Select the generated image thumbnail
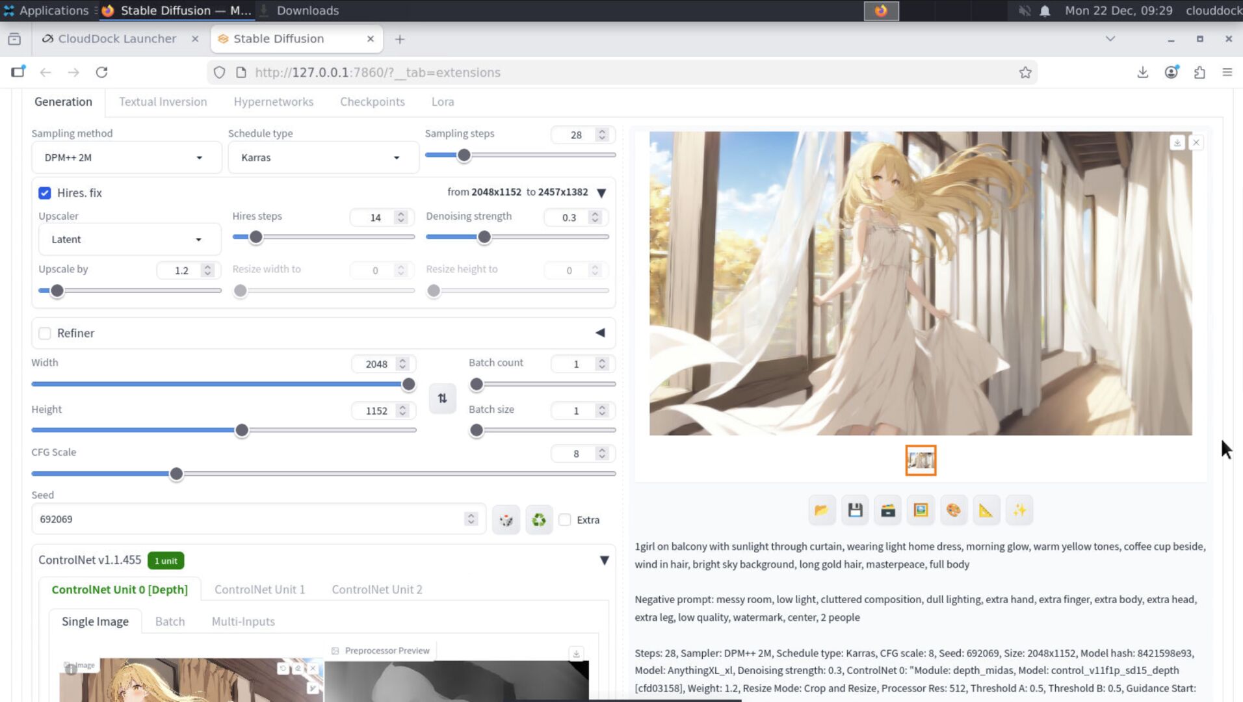 (921, 461)
